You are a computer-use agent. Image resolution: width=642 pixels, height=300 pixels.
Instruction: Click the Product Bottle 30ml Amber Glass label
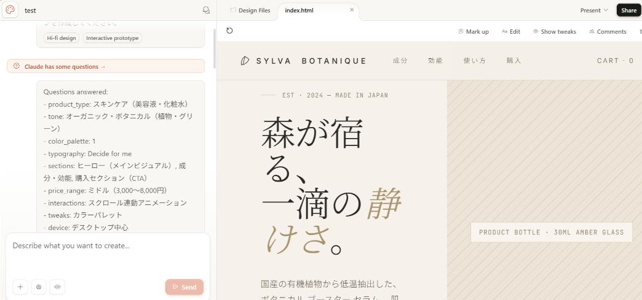(551, 232)
